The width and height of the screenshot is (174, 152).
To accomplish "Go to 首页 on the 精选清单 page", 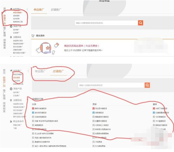I will coord(5,10).
